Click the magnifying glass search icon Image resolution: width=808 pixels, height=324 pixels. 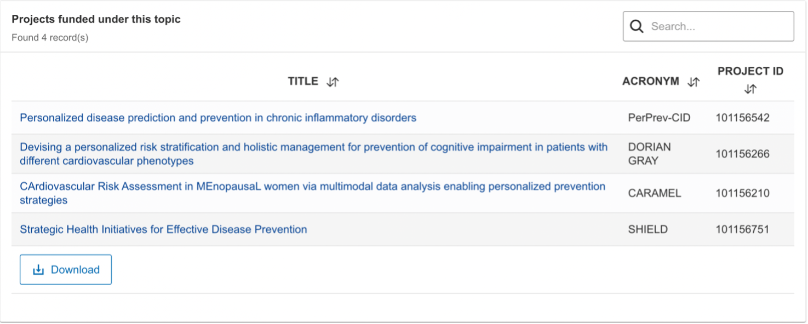637,26
